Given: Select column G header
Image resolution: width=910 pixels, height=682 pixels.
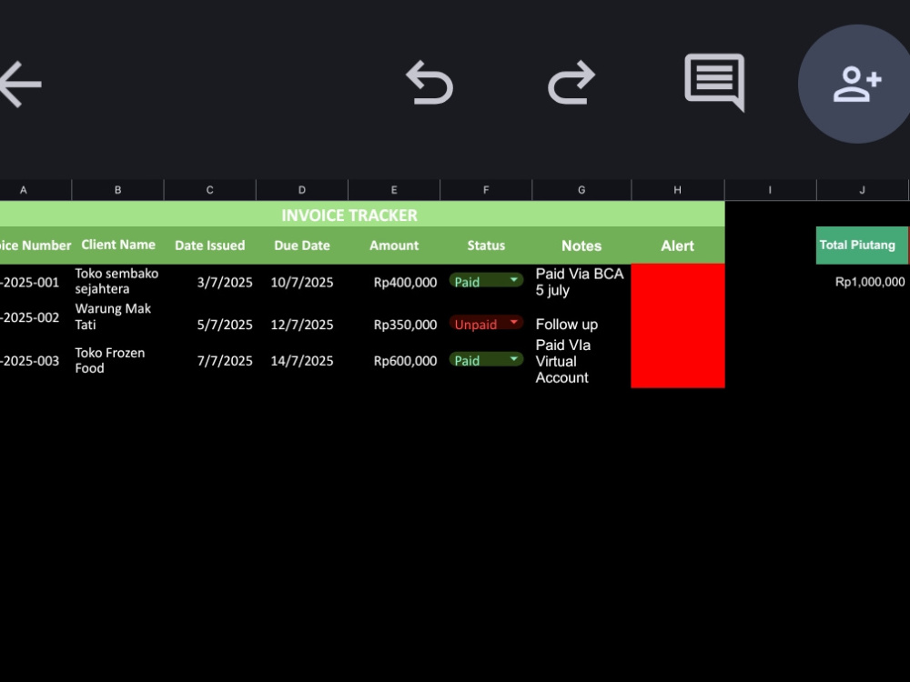Looking at the screenshot, I should point(581,190).
